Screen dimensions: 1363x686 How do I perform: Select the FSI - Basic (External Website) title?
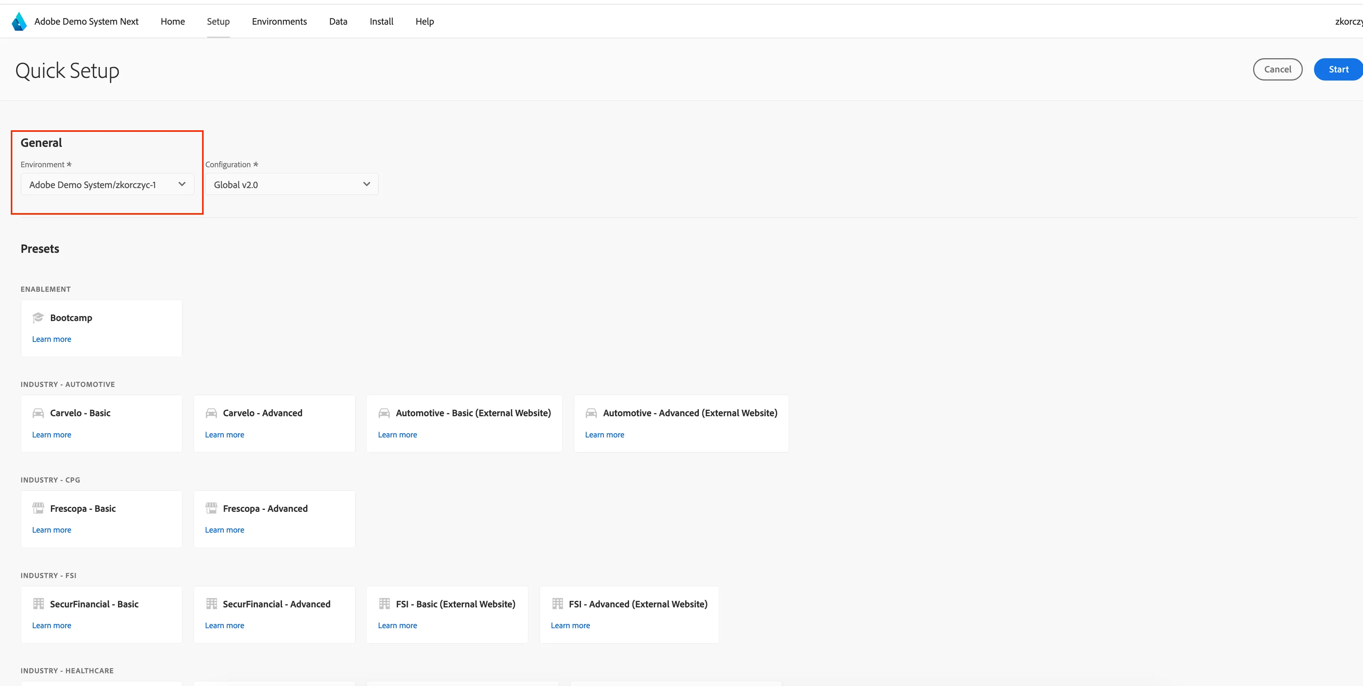(455, 604)
